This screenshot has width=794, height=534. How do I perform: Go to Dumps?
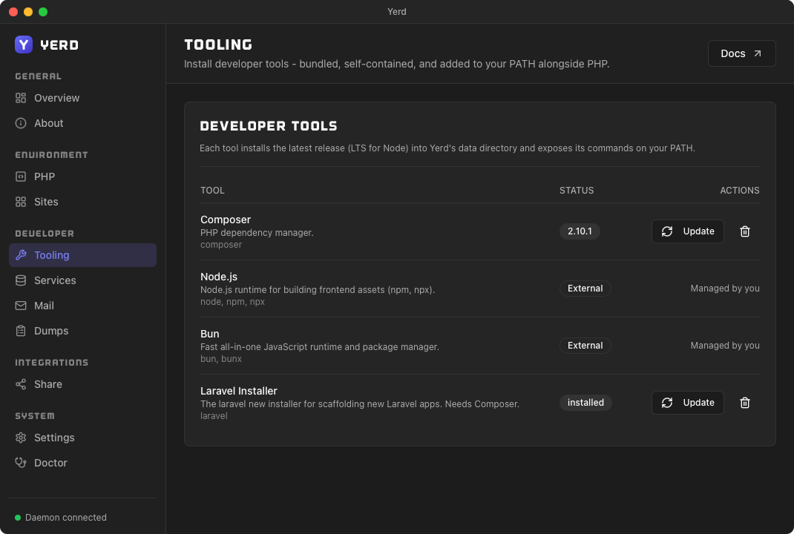(82, 331)
